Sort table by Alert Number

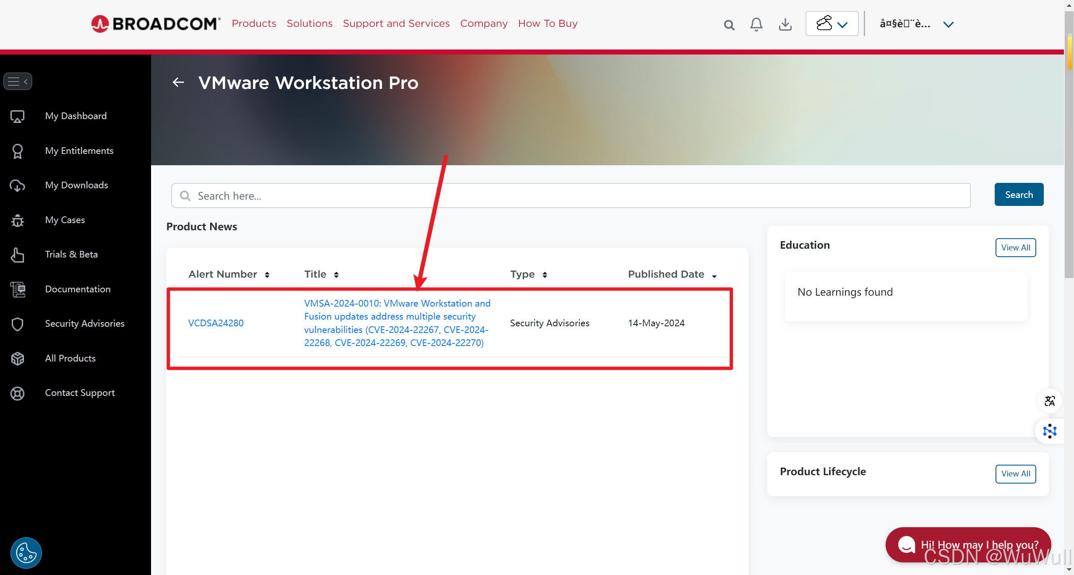point(267,275)
